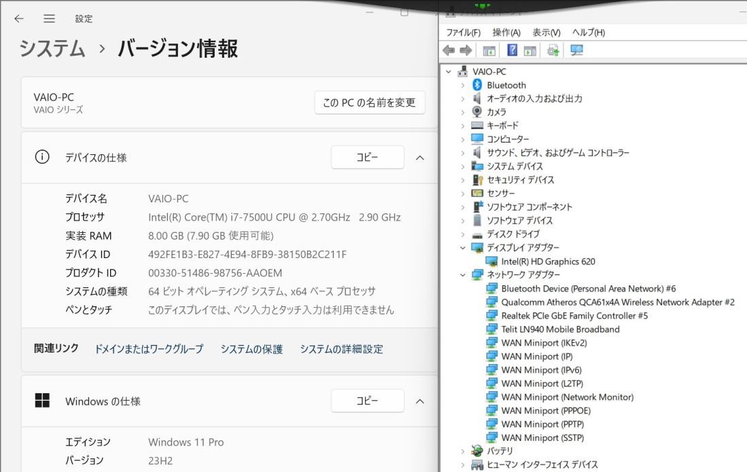Image resolution: width=747 pixels, height=472 pixels.
Task: Click the バッテリ battery icon
Action: click(x=477, y=450)
